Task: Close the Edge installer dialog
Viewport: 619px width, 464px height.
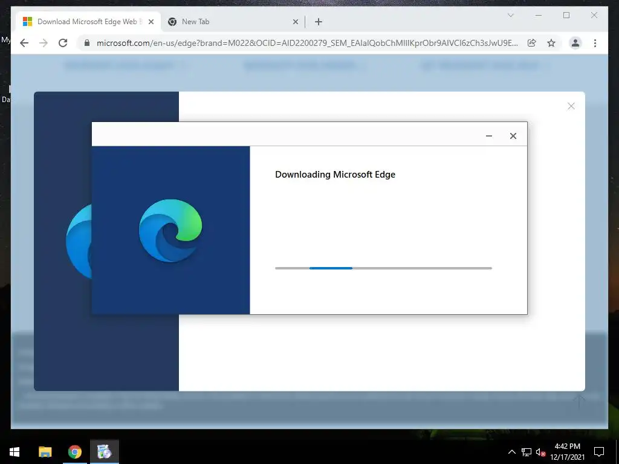Action: (x=513, y=136)
